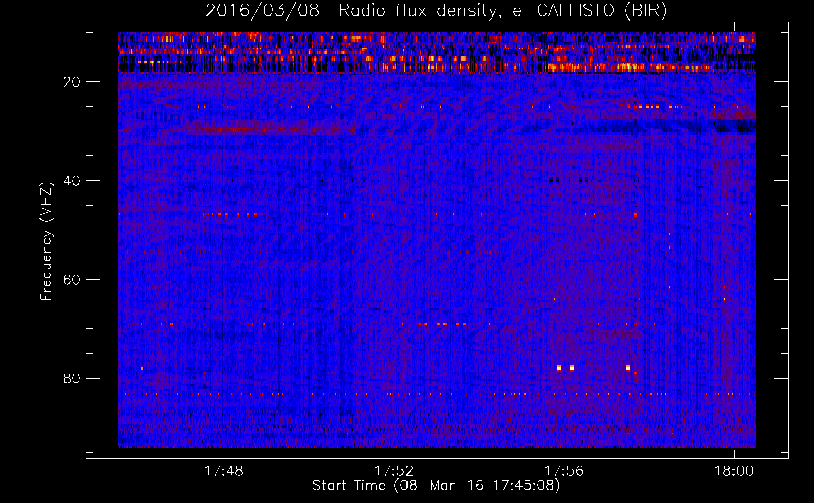
Task: Click the '17:56' time tick label
Action: [x=564, y=471]
